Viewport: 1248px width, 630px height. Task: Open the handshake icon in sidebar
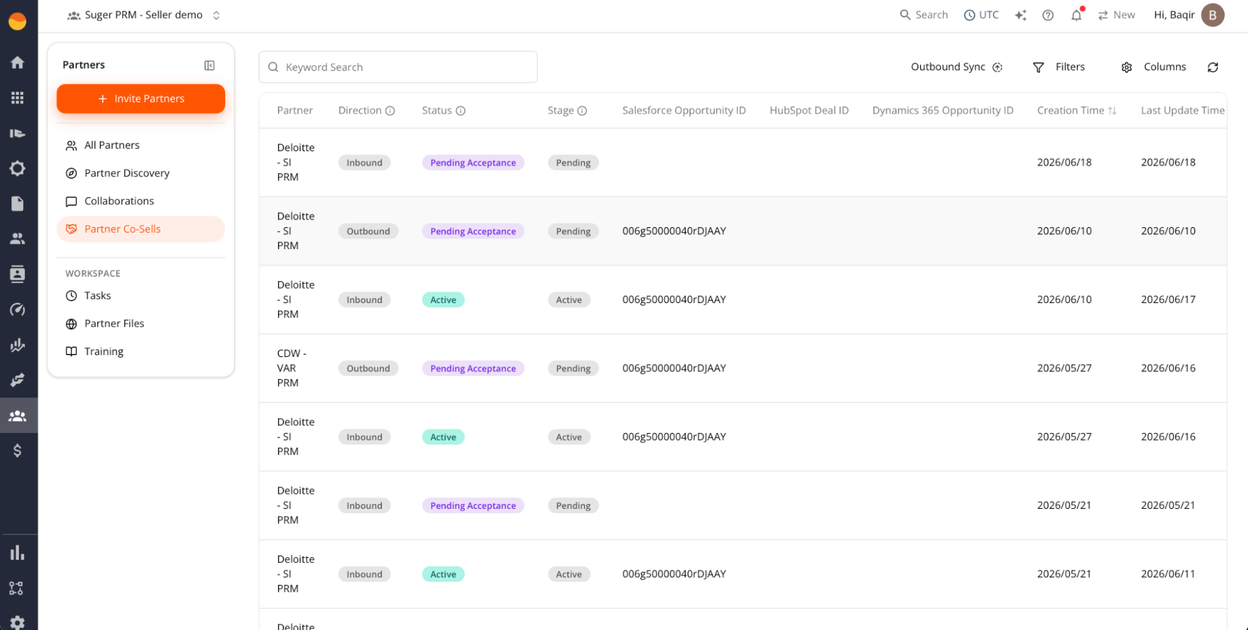pos(18,380)
